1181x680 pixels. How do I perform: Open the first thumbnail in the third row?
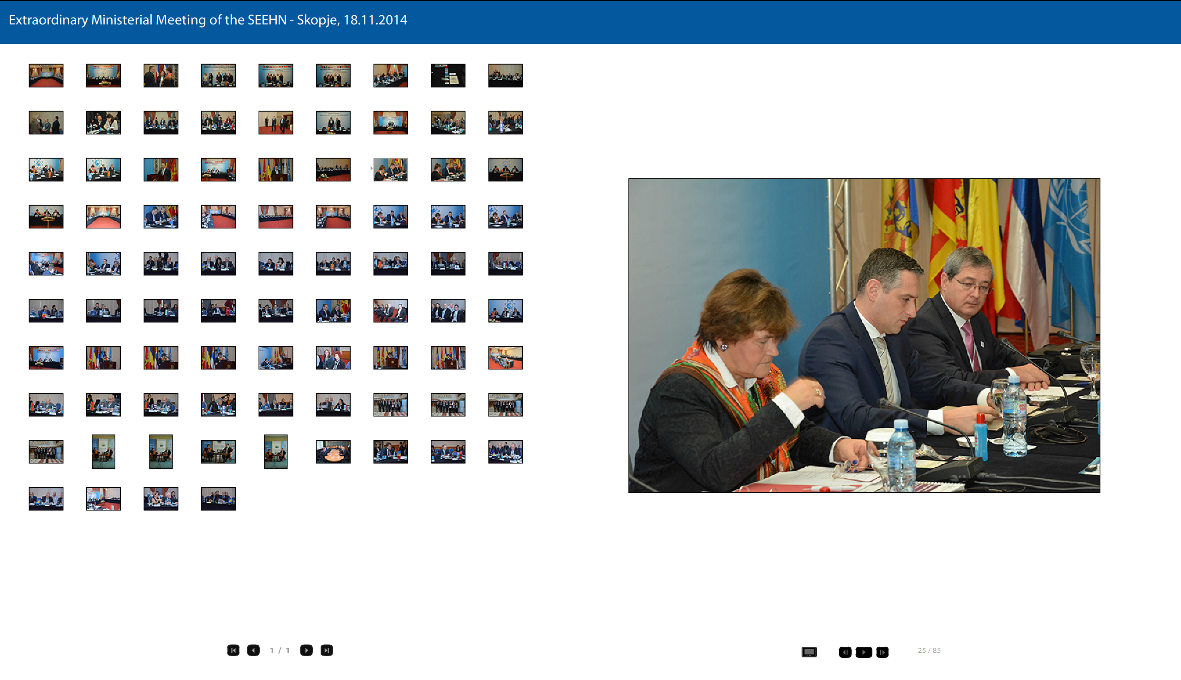46,170
